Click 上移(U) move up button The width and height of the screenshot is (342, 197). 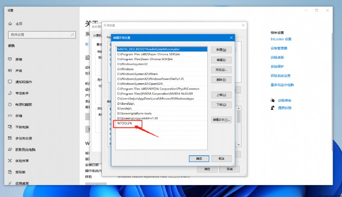[221, 95]
